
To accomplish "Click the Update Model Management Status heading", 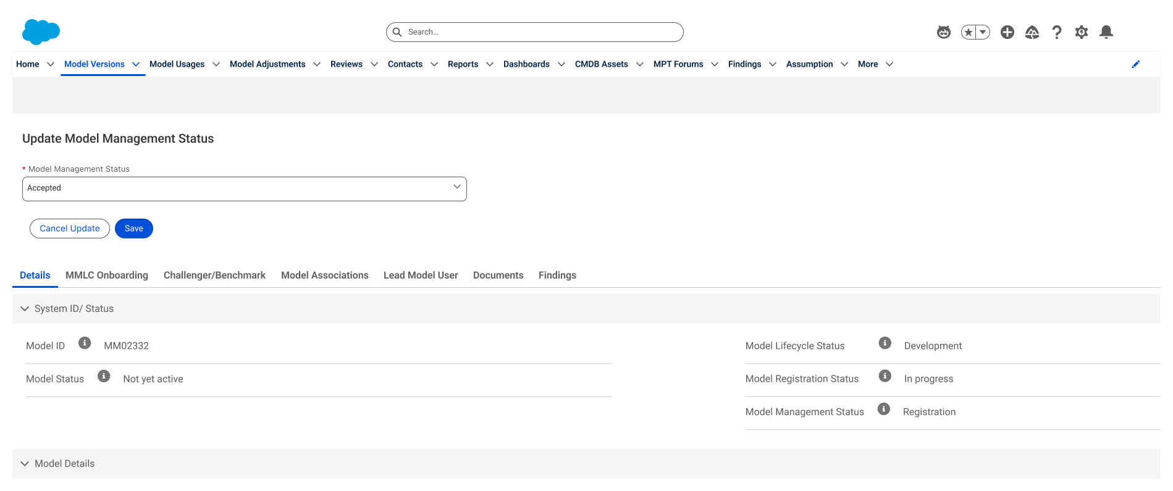I will (118, 139).
